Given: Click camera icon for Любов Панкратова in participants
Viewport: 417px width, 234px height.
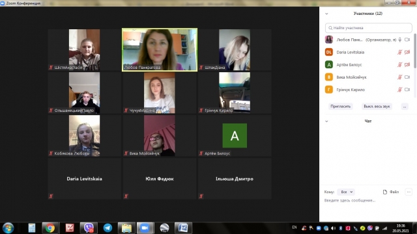Looking at the screenshot, I should click(407, 40).
